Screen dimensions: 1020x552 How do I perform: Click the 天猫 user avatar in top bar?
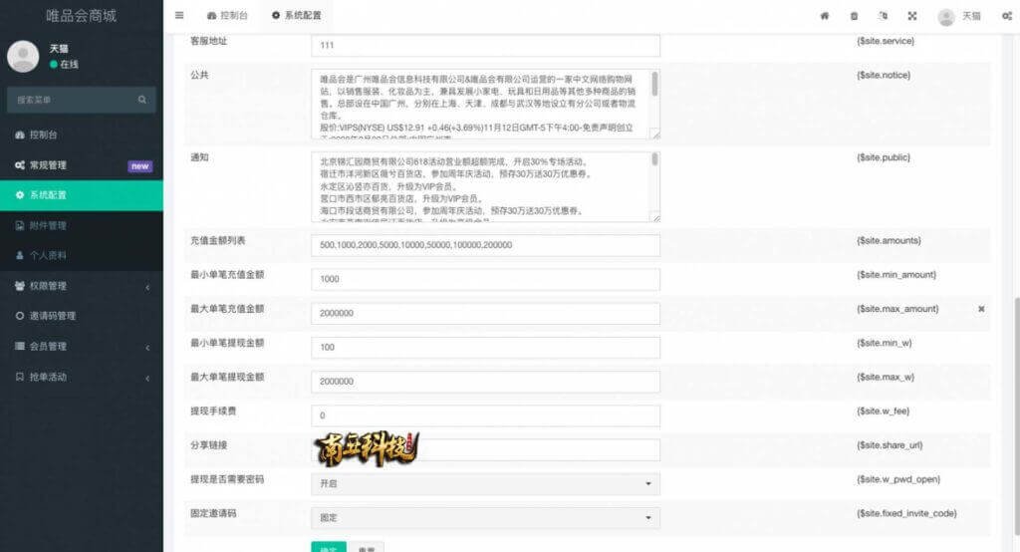click(x=946, y=16)
